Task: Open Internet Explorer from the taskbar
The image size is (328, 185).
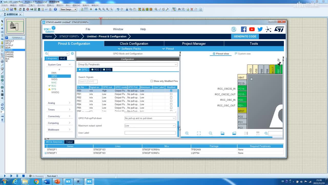Action: [x=15, y=182]
